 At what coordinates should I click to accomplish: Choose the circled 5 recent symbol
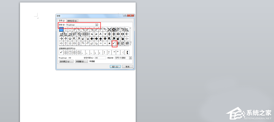[x=78, y=52]
